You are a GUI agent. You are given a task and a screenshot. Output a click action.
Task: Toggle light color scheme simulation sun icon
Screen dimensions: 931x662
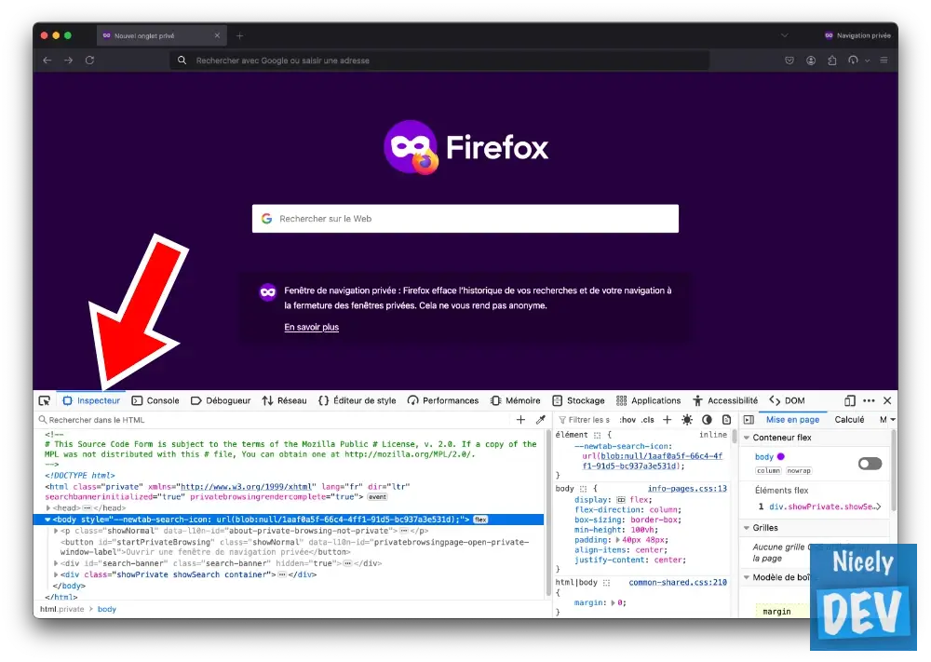687,420
